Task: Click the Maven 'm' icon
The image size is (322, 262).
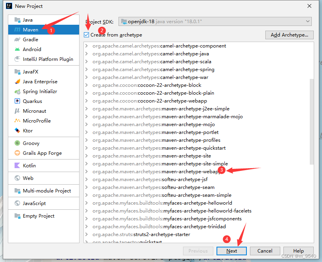Action: 17,30
